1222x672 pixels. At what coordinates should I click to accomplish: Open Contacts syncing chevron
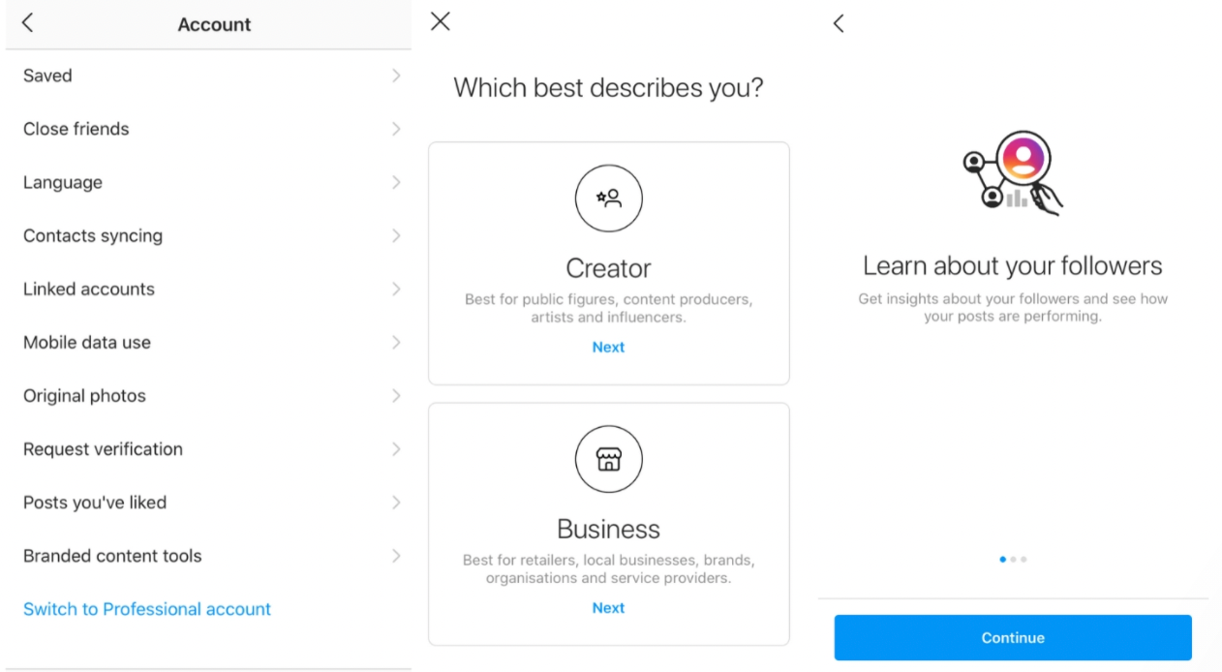(396, 235)
